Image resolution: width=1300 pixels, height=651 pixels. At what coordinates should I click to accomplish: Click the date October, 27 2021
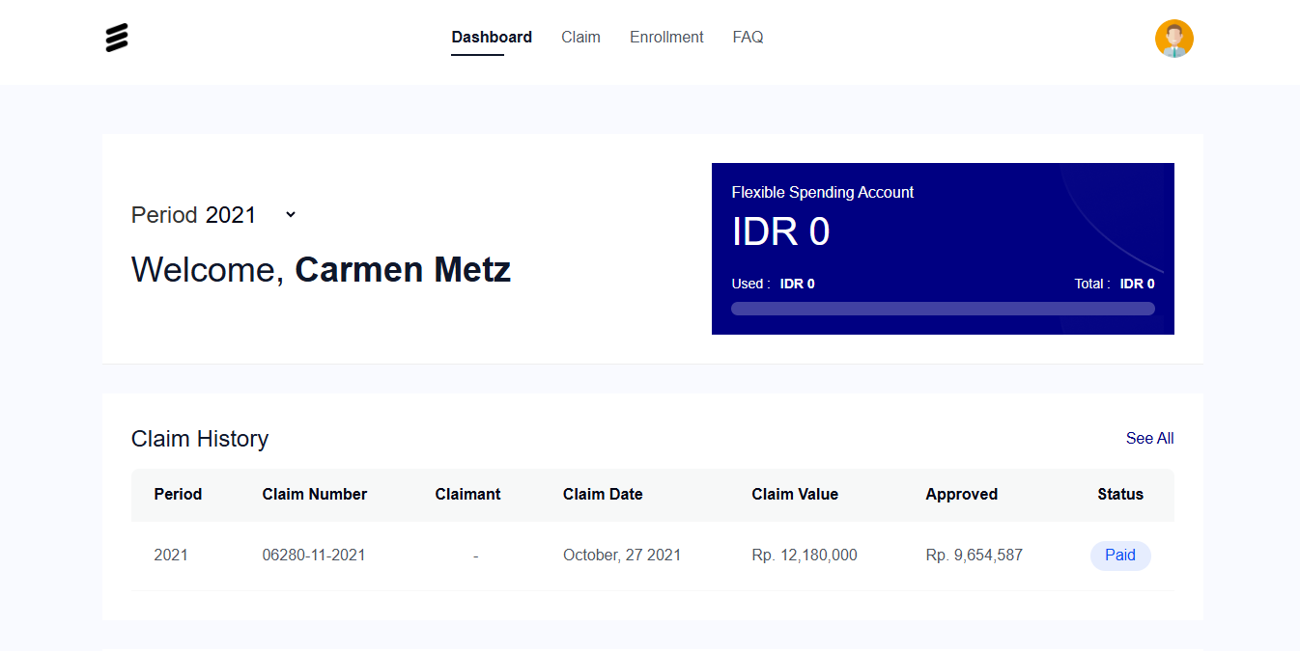pyautogui.click(x=622, y=555)
